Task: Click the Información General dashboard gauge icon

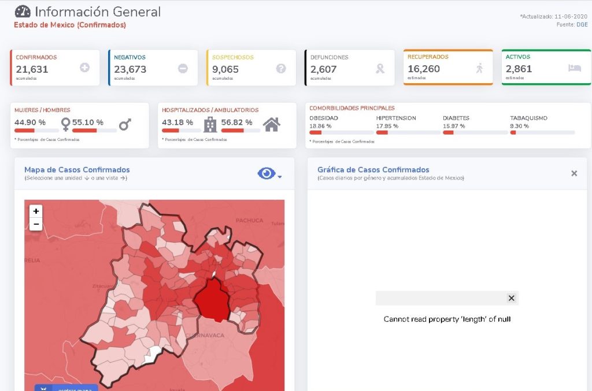Action: [x=23, y=12]
